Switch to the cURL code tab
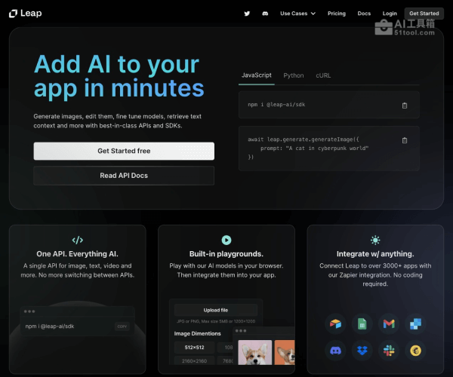 pyautogui.click(x=322, y=75)
